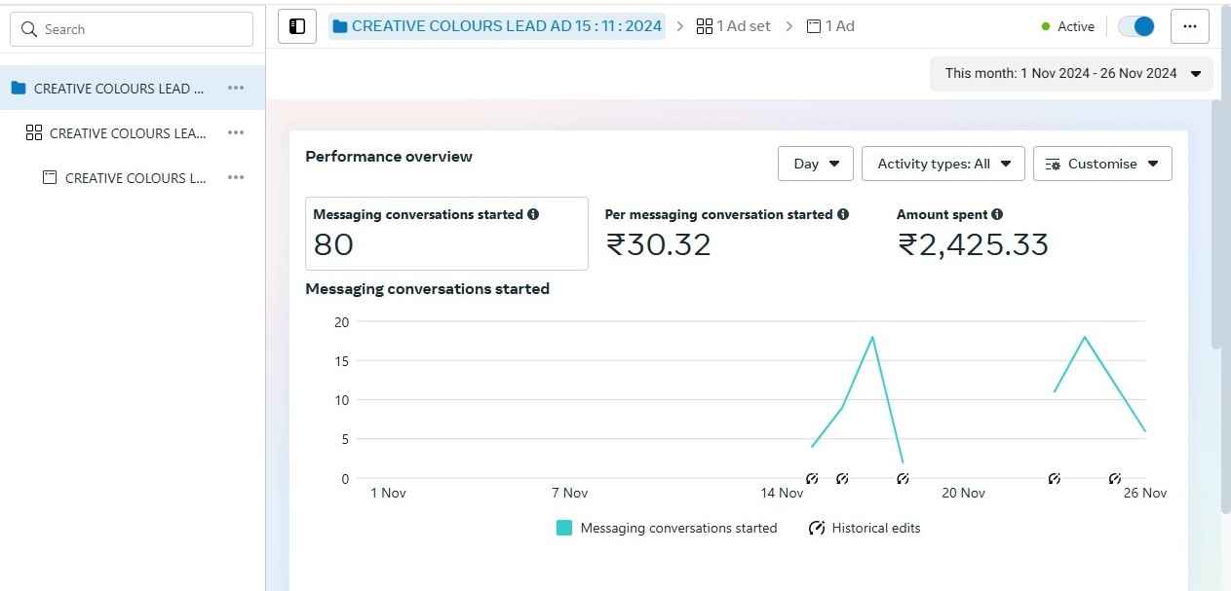Click the 14 Nov axis label
The image size is (1231, 591).
coord(782,493)
